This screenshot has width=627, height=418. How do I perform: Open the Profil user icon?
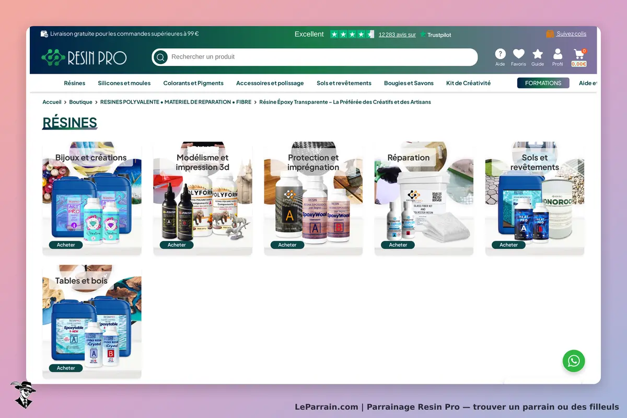click(x=558, y=54)
